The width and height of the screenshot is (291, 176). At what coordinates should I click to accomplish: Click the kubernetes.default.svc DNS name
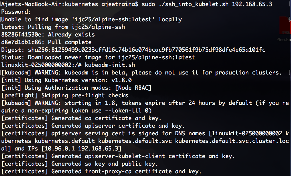(135, 141)
